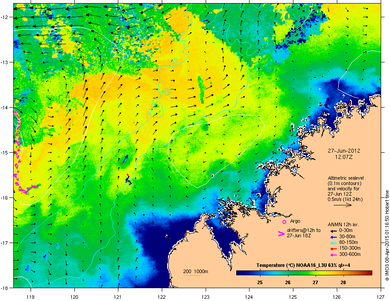390x301 pixels.
Task: Click the '0-30m' depth label
Action: [346, 231]
